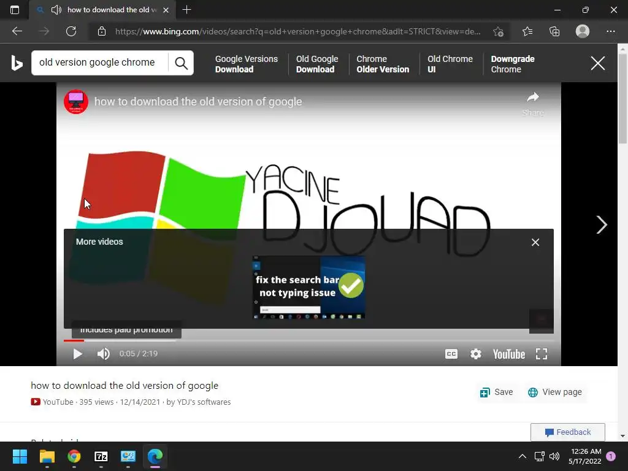The width and height of the screenshot is (628, 471).
Task: Click the Feedback button
Action: click(567, 432)
